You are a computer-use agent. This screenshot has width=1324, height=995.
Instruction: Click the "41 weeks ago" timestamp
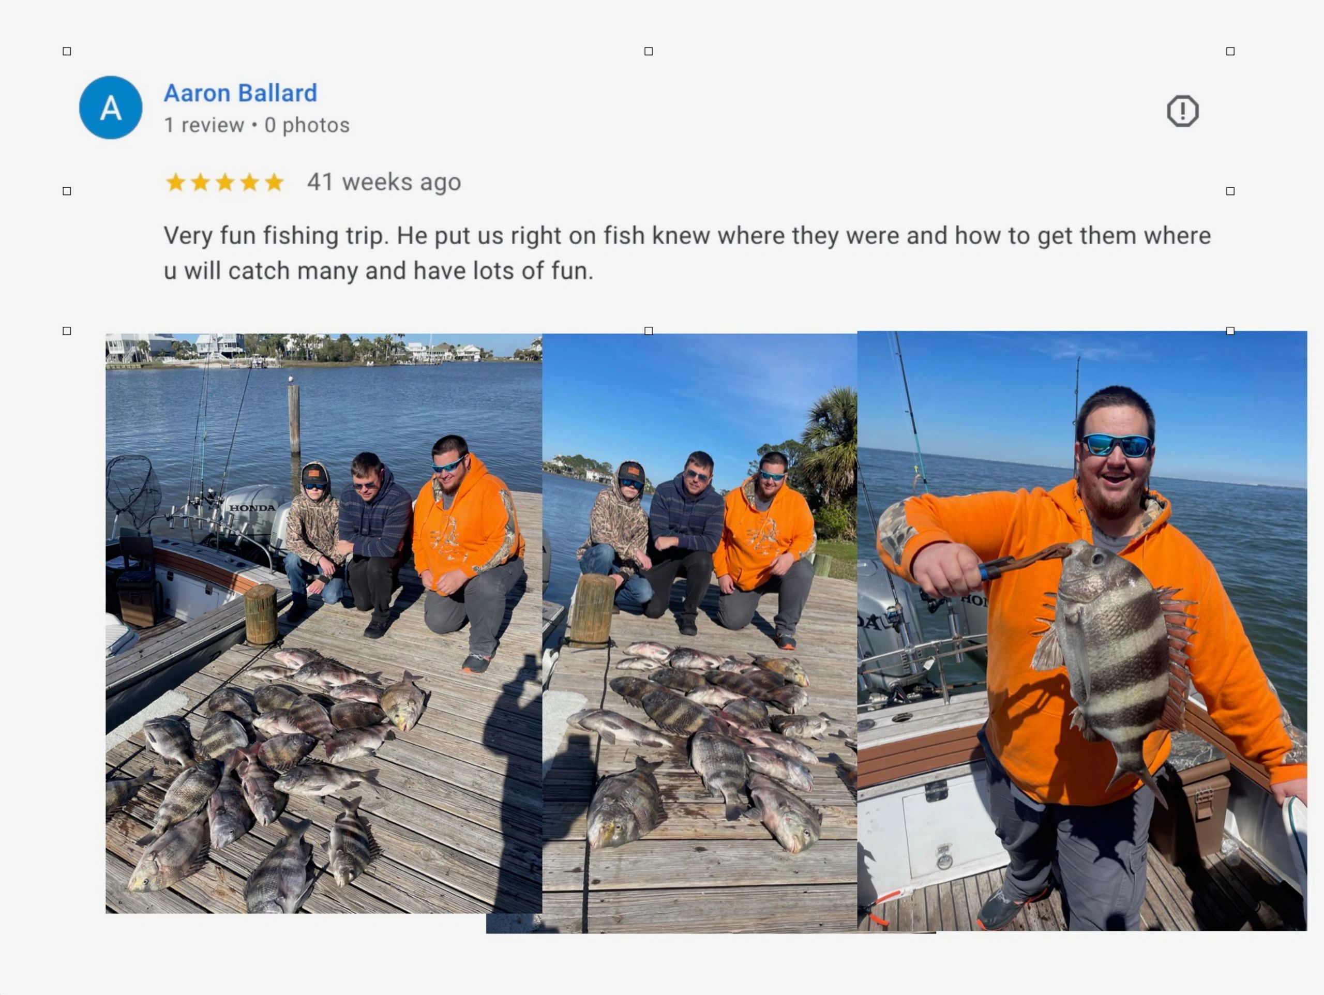click(x=384, y=182)
